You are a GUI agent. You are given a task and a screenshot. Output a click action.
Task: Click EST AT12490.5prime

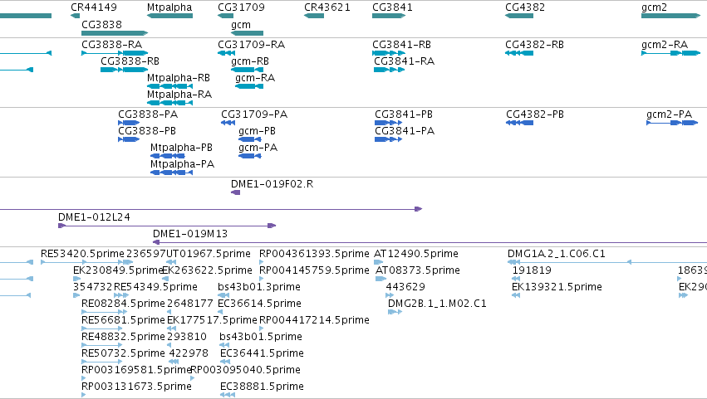pos(415,254)
